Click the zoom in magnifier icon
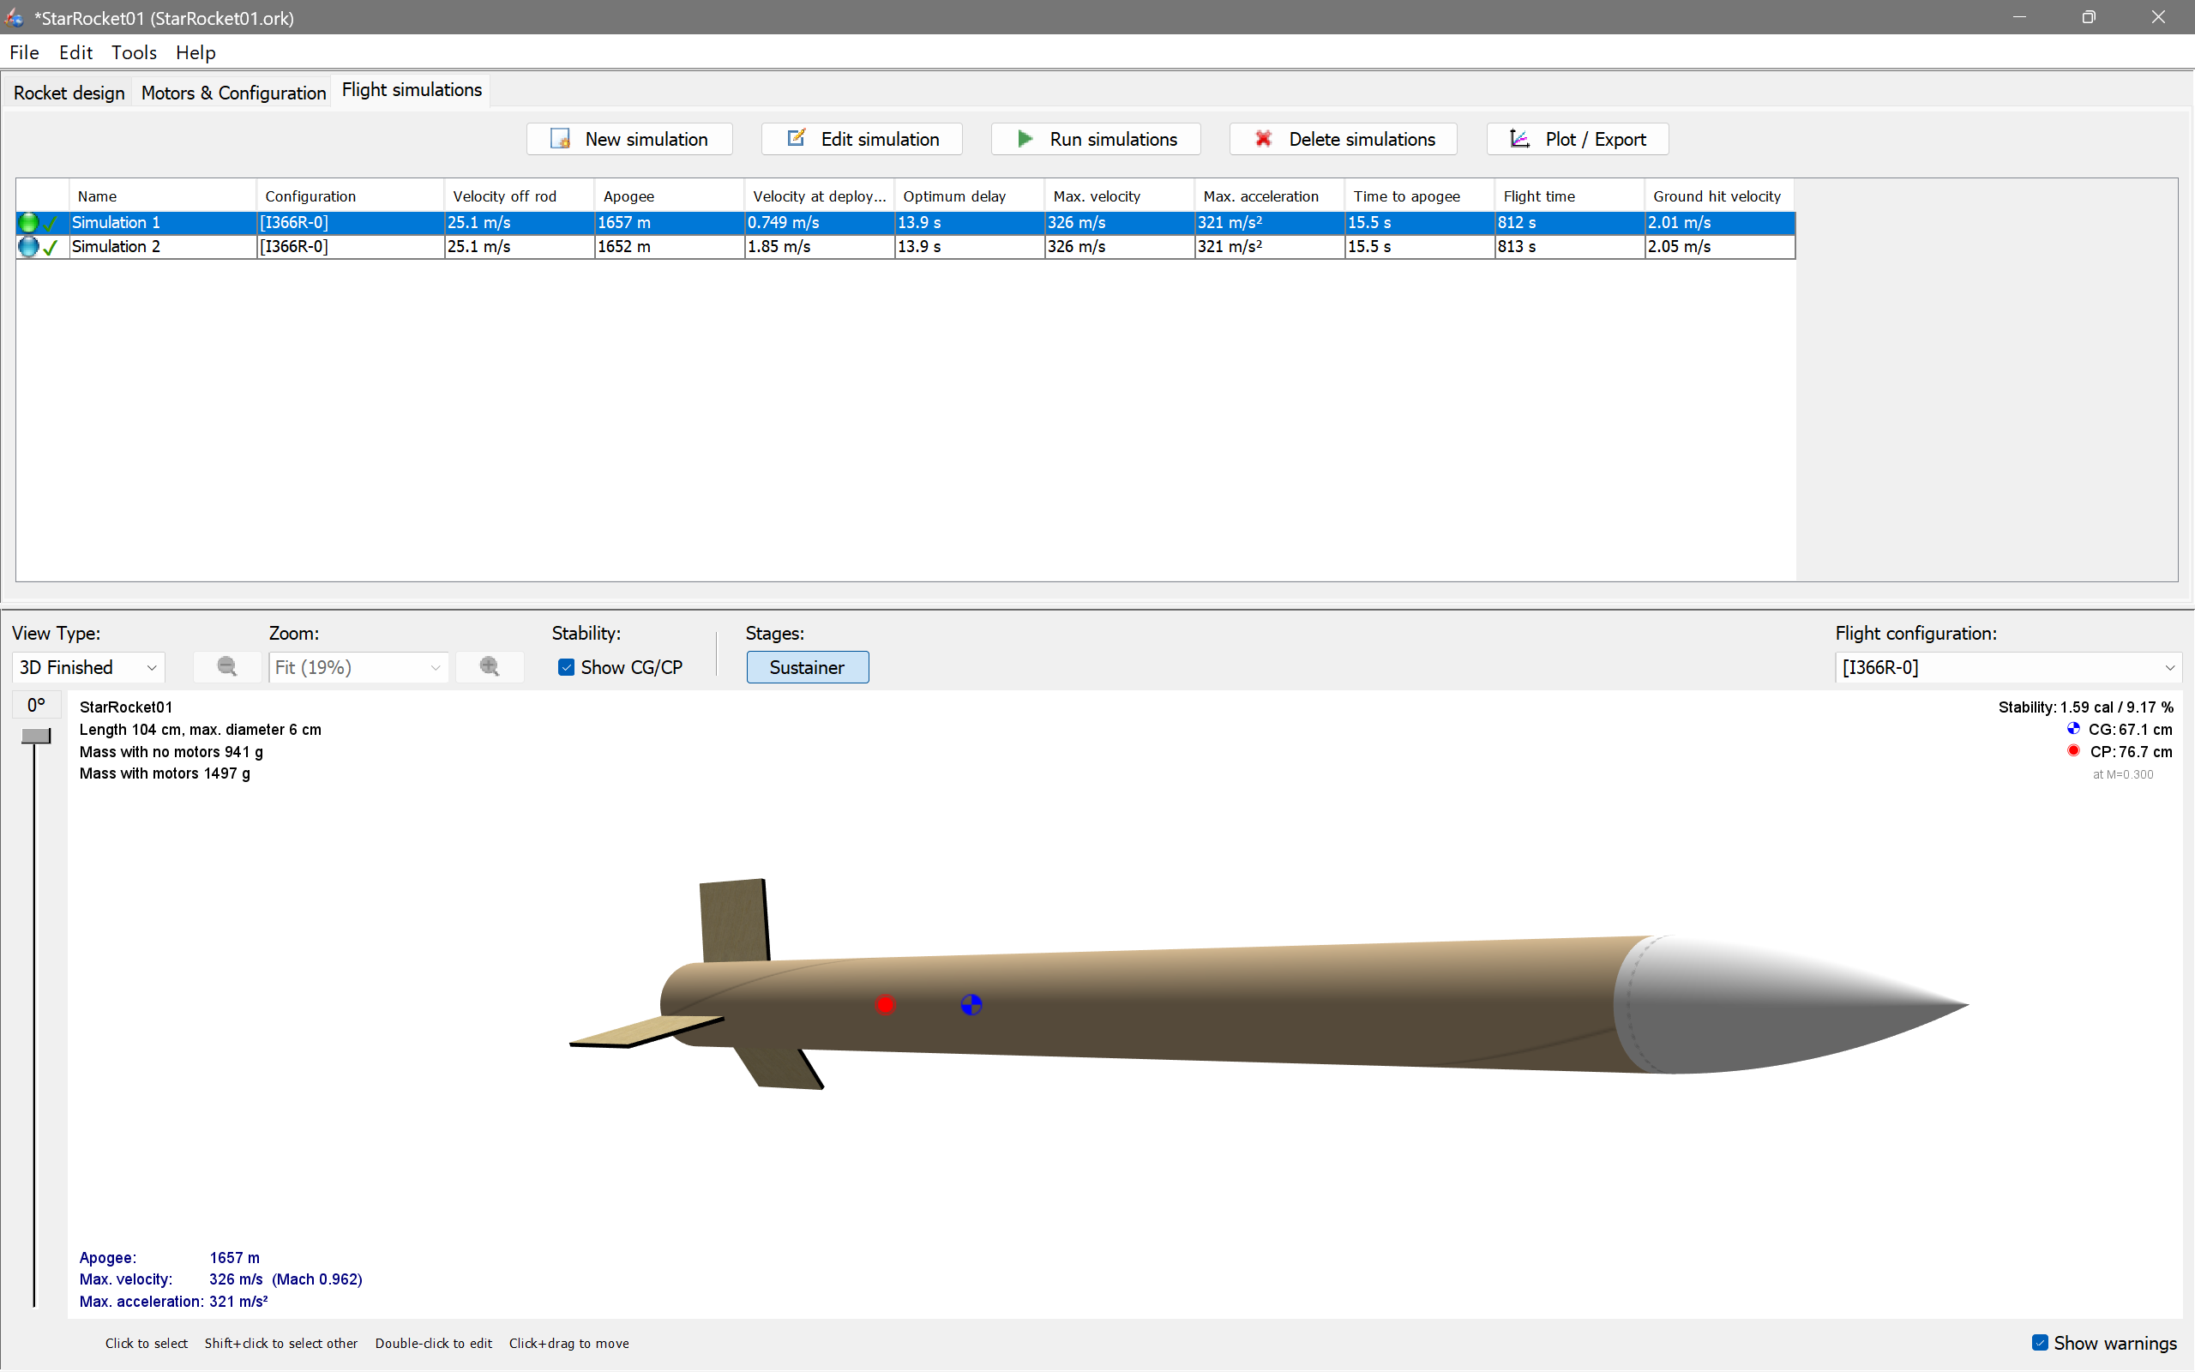Screen dimensions: 2195x1372 [490, 666]
